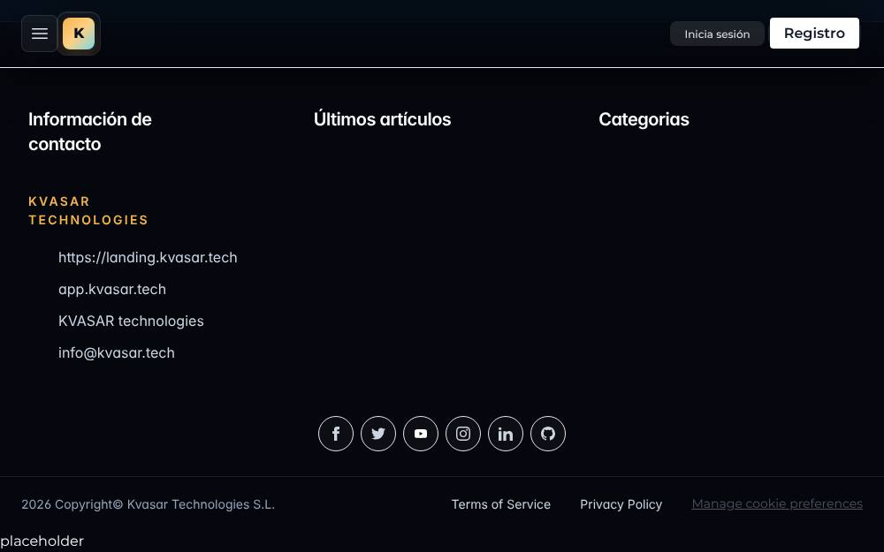This screenshot has height=552, width=884.
Task: Open the Instagram social icon
Action: click(x=463, y=434)
